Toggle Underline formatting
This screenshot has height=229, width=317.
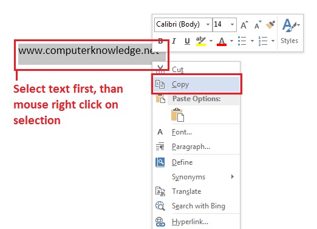point(187,41)
